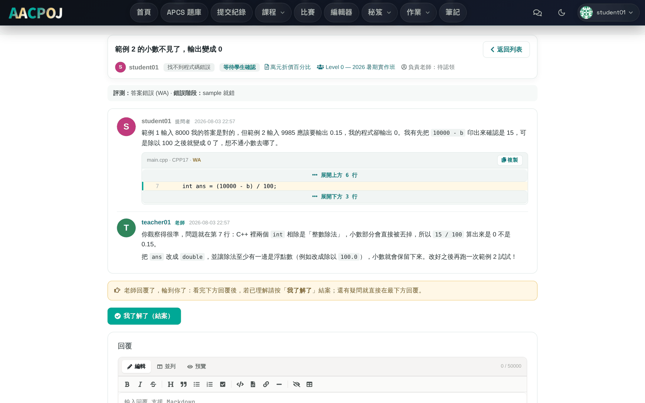Open the chat messages icon

coord(537,13)
